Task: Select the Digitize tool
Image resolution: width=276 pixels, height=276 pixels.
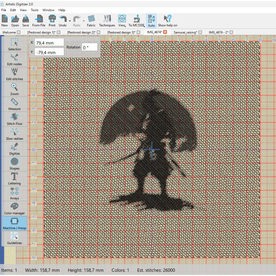Action: [14, 149]
